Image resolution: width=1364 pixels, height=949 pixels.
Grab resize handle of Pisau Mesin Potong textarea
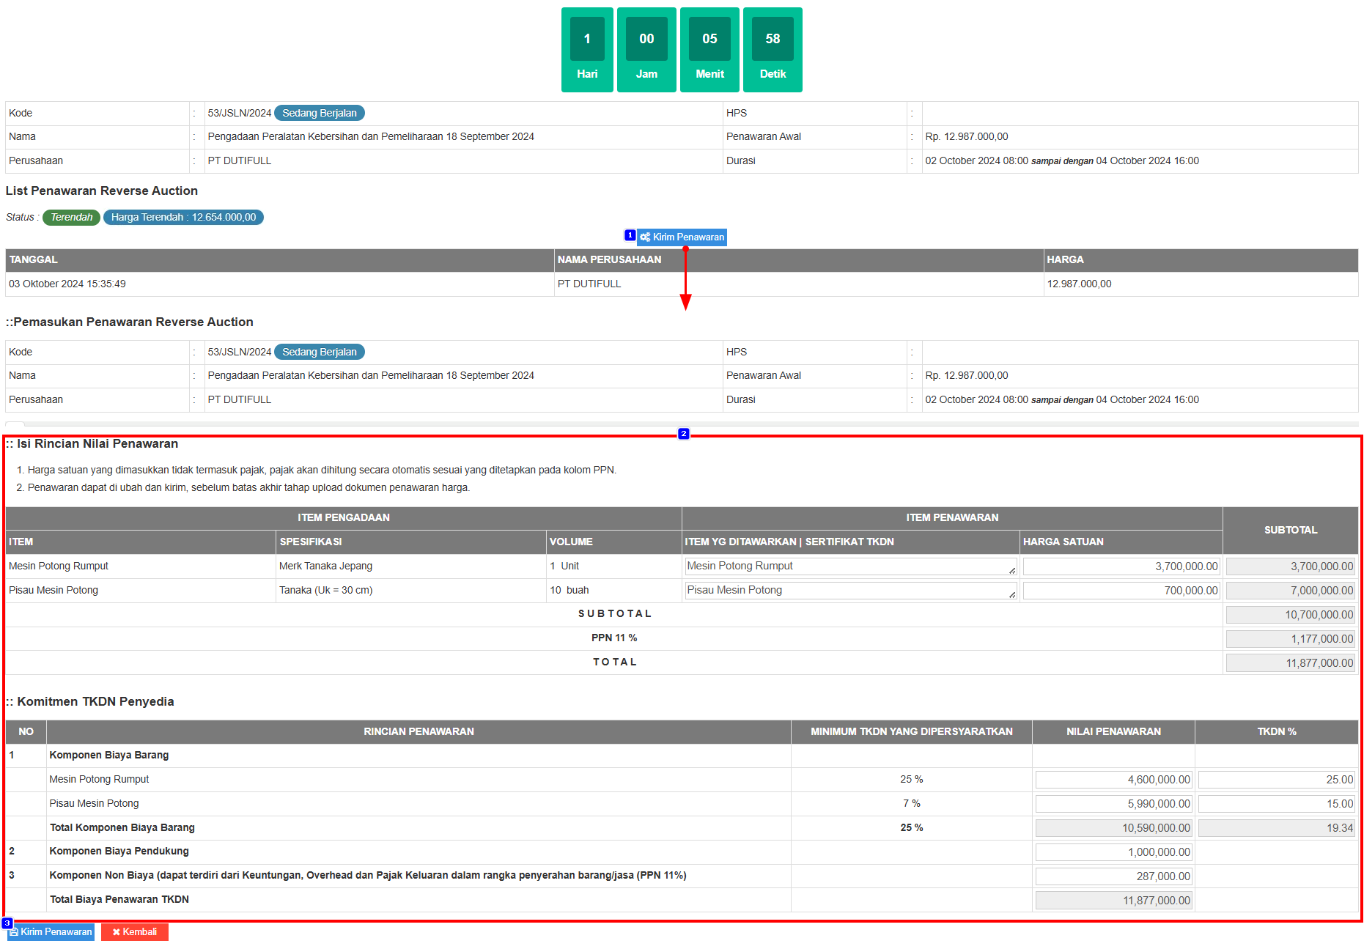click(1011, 595)
